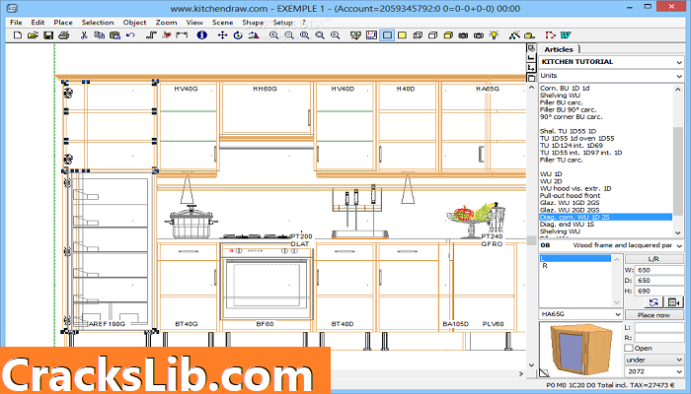Undo the last action with the arrow icon

tap(130, 35)
